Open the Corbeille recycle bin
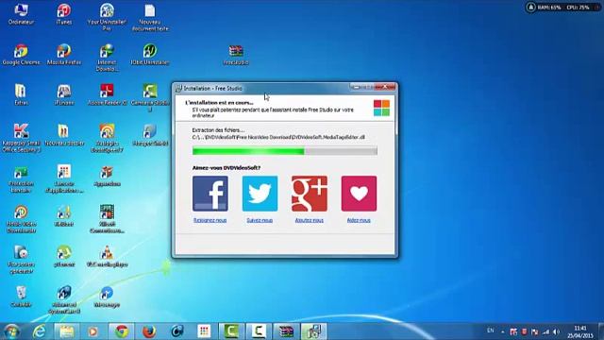 coord(21,296)
